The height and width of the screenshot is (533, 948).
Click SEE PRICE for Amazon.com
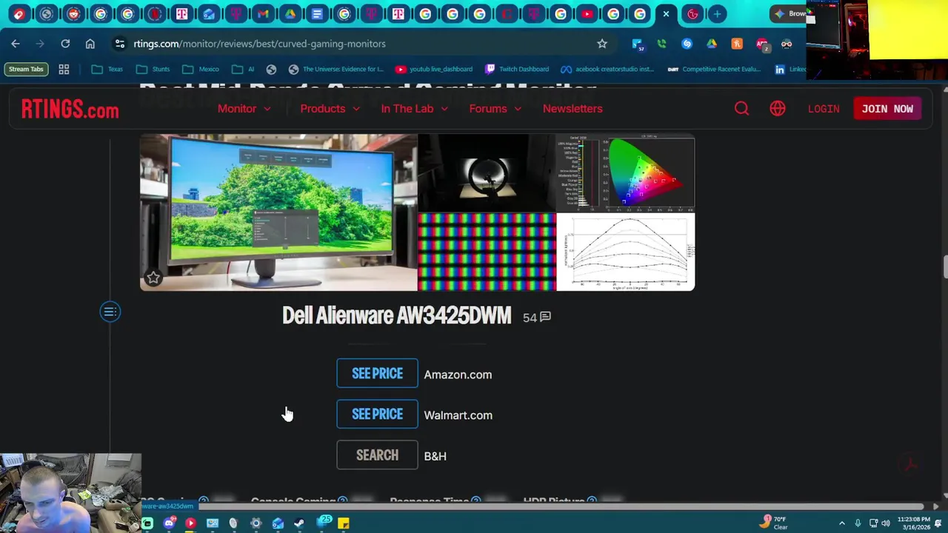[x=377, y=374]
